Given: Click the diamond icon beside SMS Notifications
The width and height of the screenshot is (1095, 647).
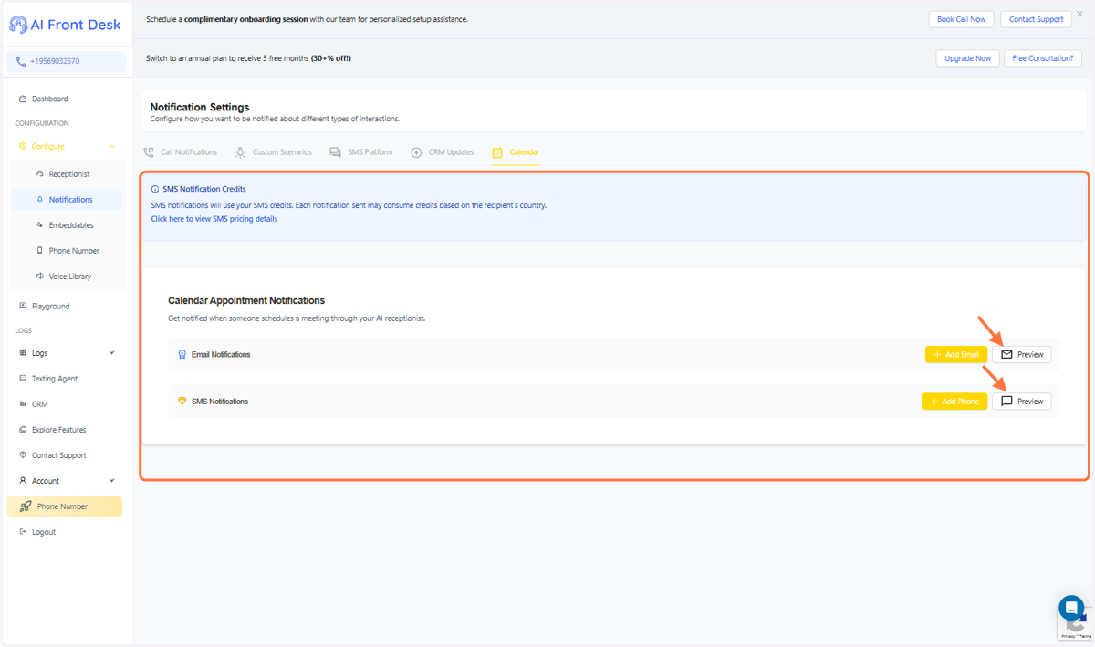Looking at the screenshot, I should point(182,401).
